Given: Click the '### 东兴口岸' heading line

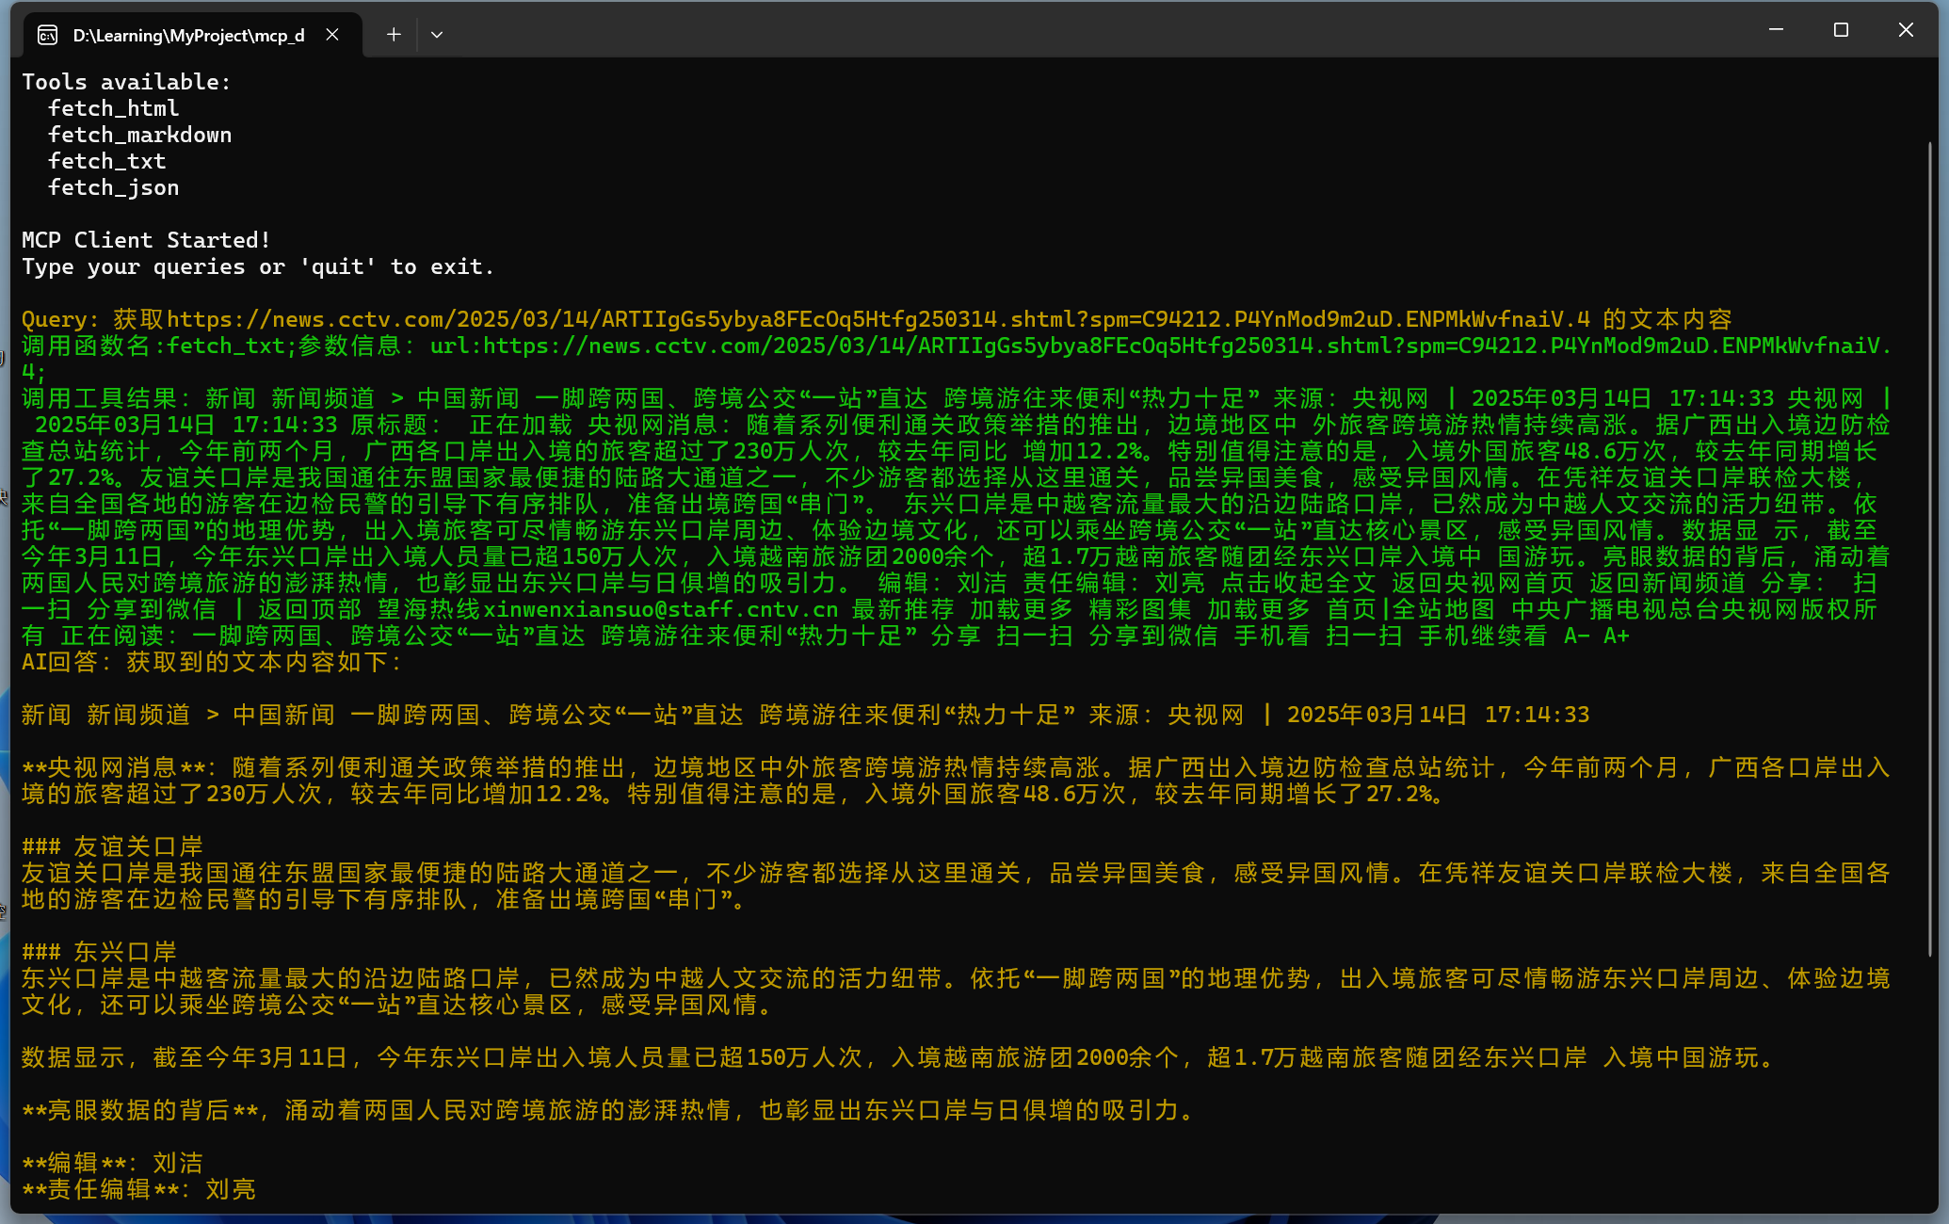Looking at the screenshot, I should [100, 952].
